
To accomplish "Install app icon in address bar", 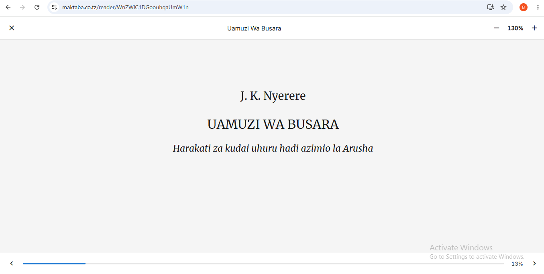I will (490, 7).
